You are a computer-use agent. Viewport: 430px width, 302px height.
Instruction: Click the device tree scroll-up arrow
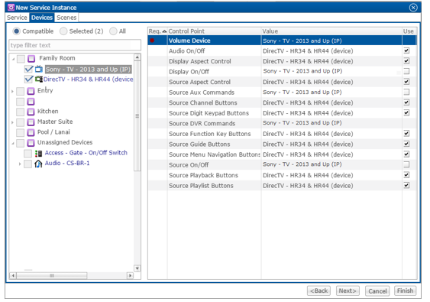click(x=137, y=57)
